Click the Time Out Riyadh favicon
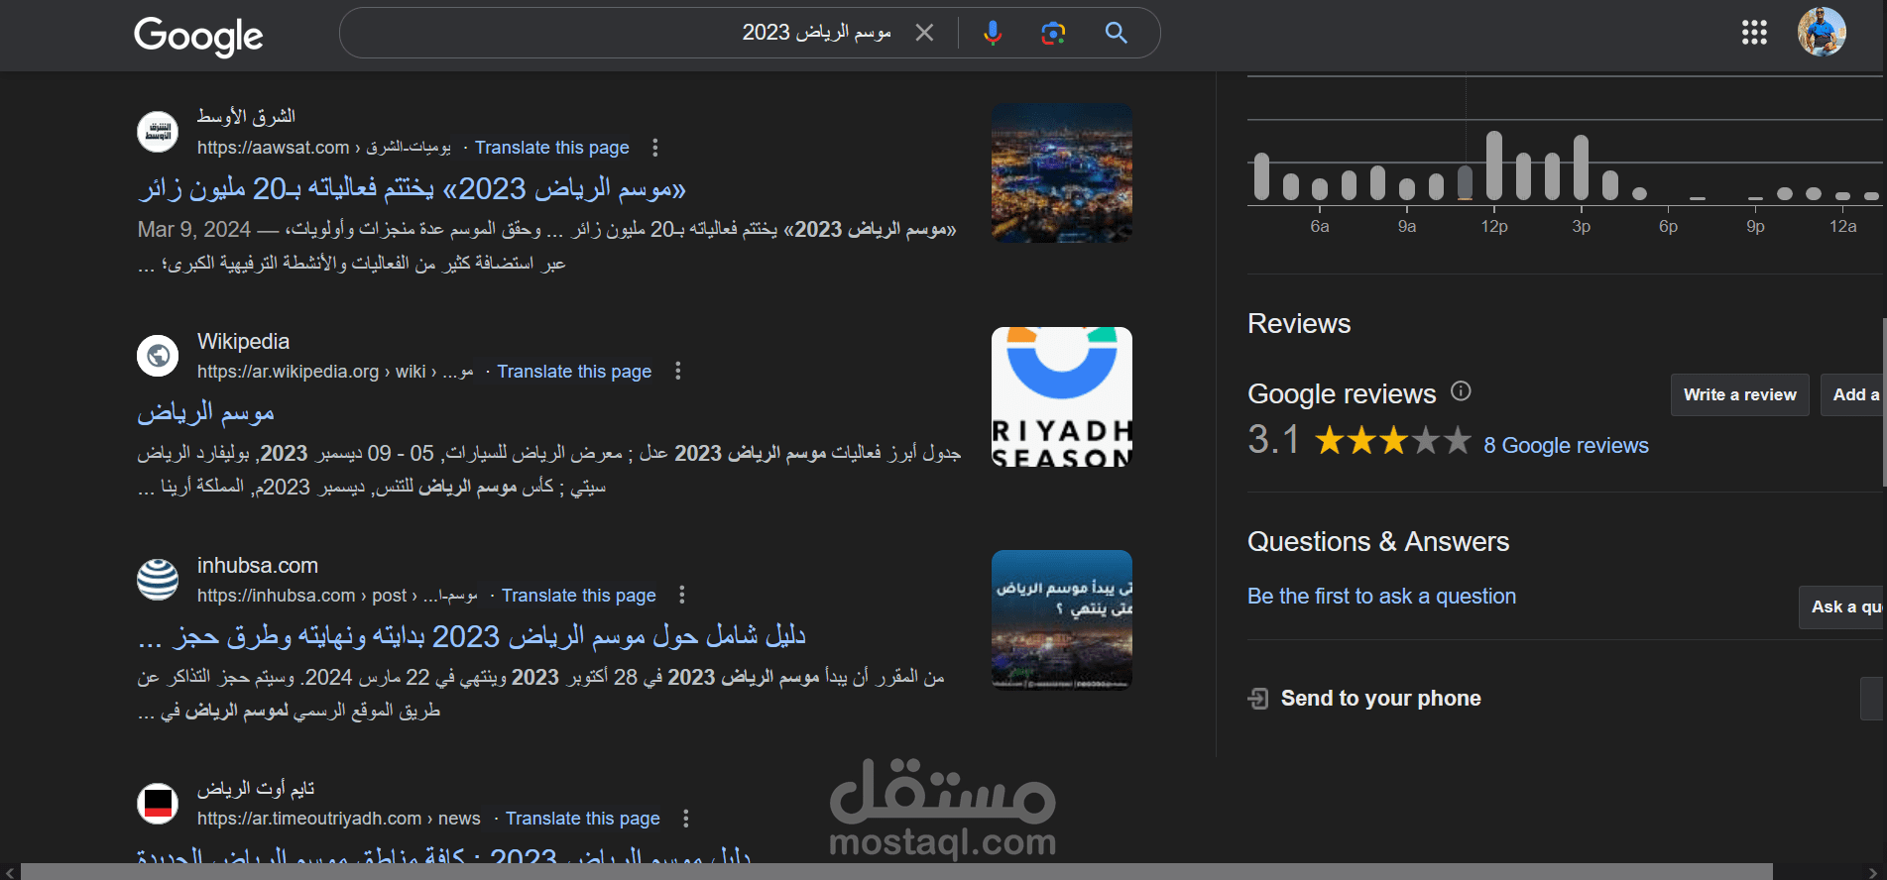Viewport: 1887px width, 880px height. 158,803
